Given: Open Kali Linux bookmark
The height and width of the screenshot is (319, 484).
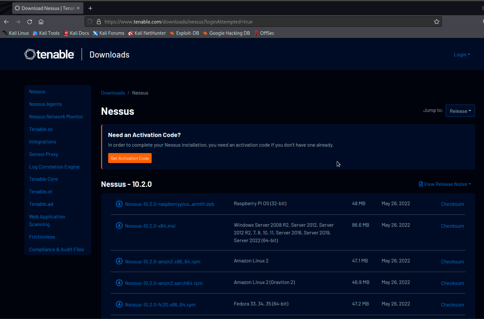Looking at the screenshot, I should [16, 33].
